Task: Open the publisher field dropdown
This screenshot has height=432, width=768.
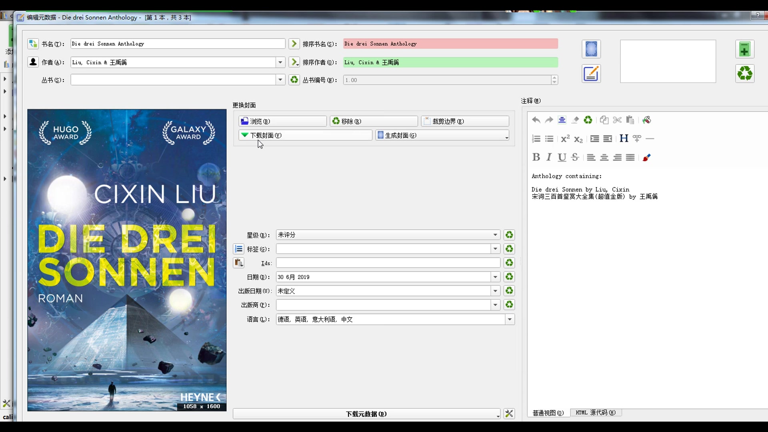Action: pos(495,305)
